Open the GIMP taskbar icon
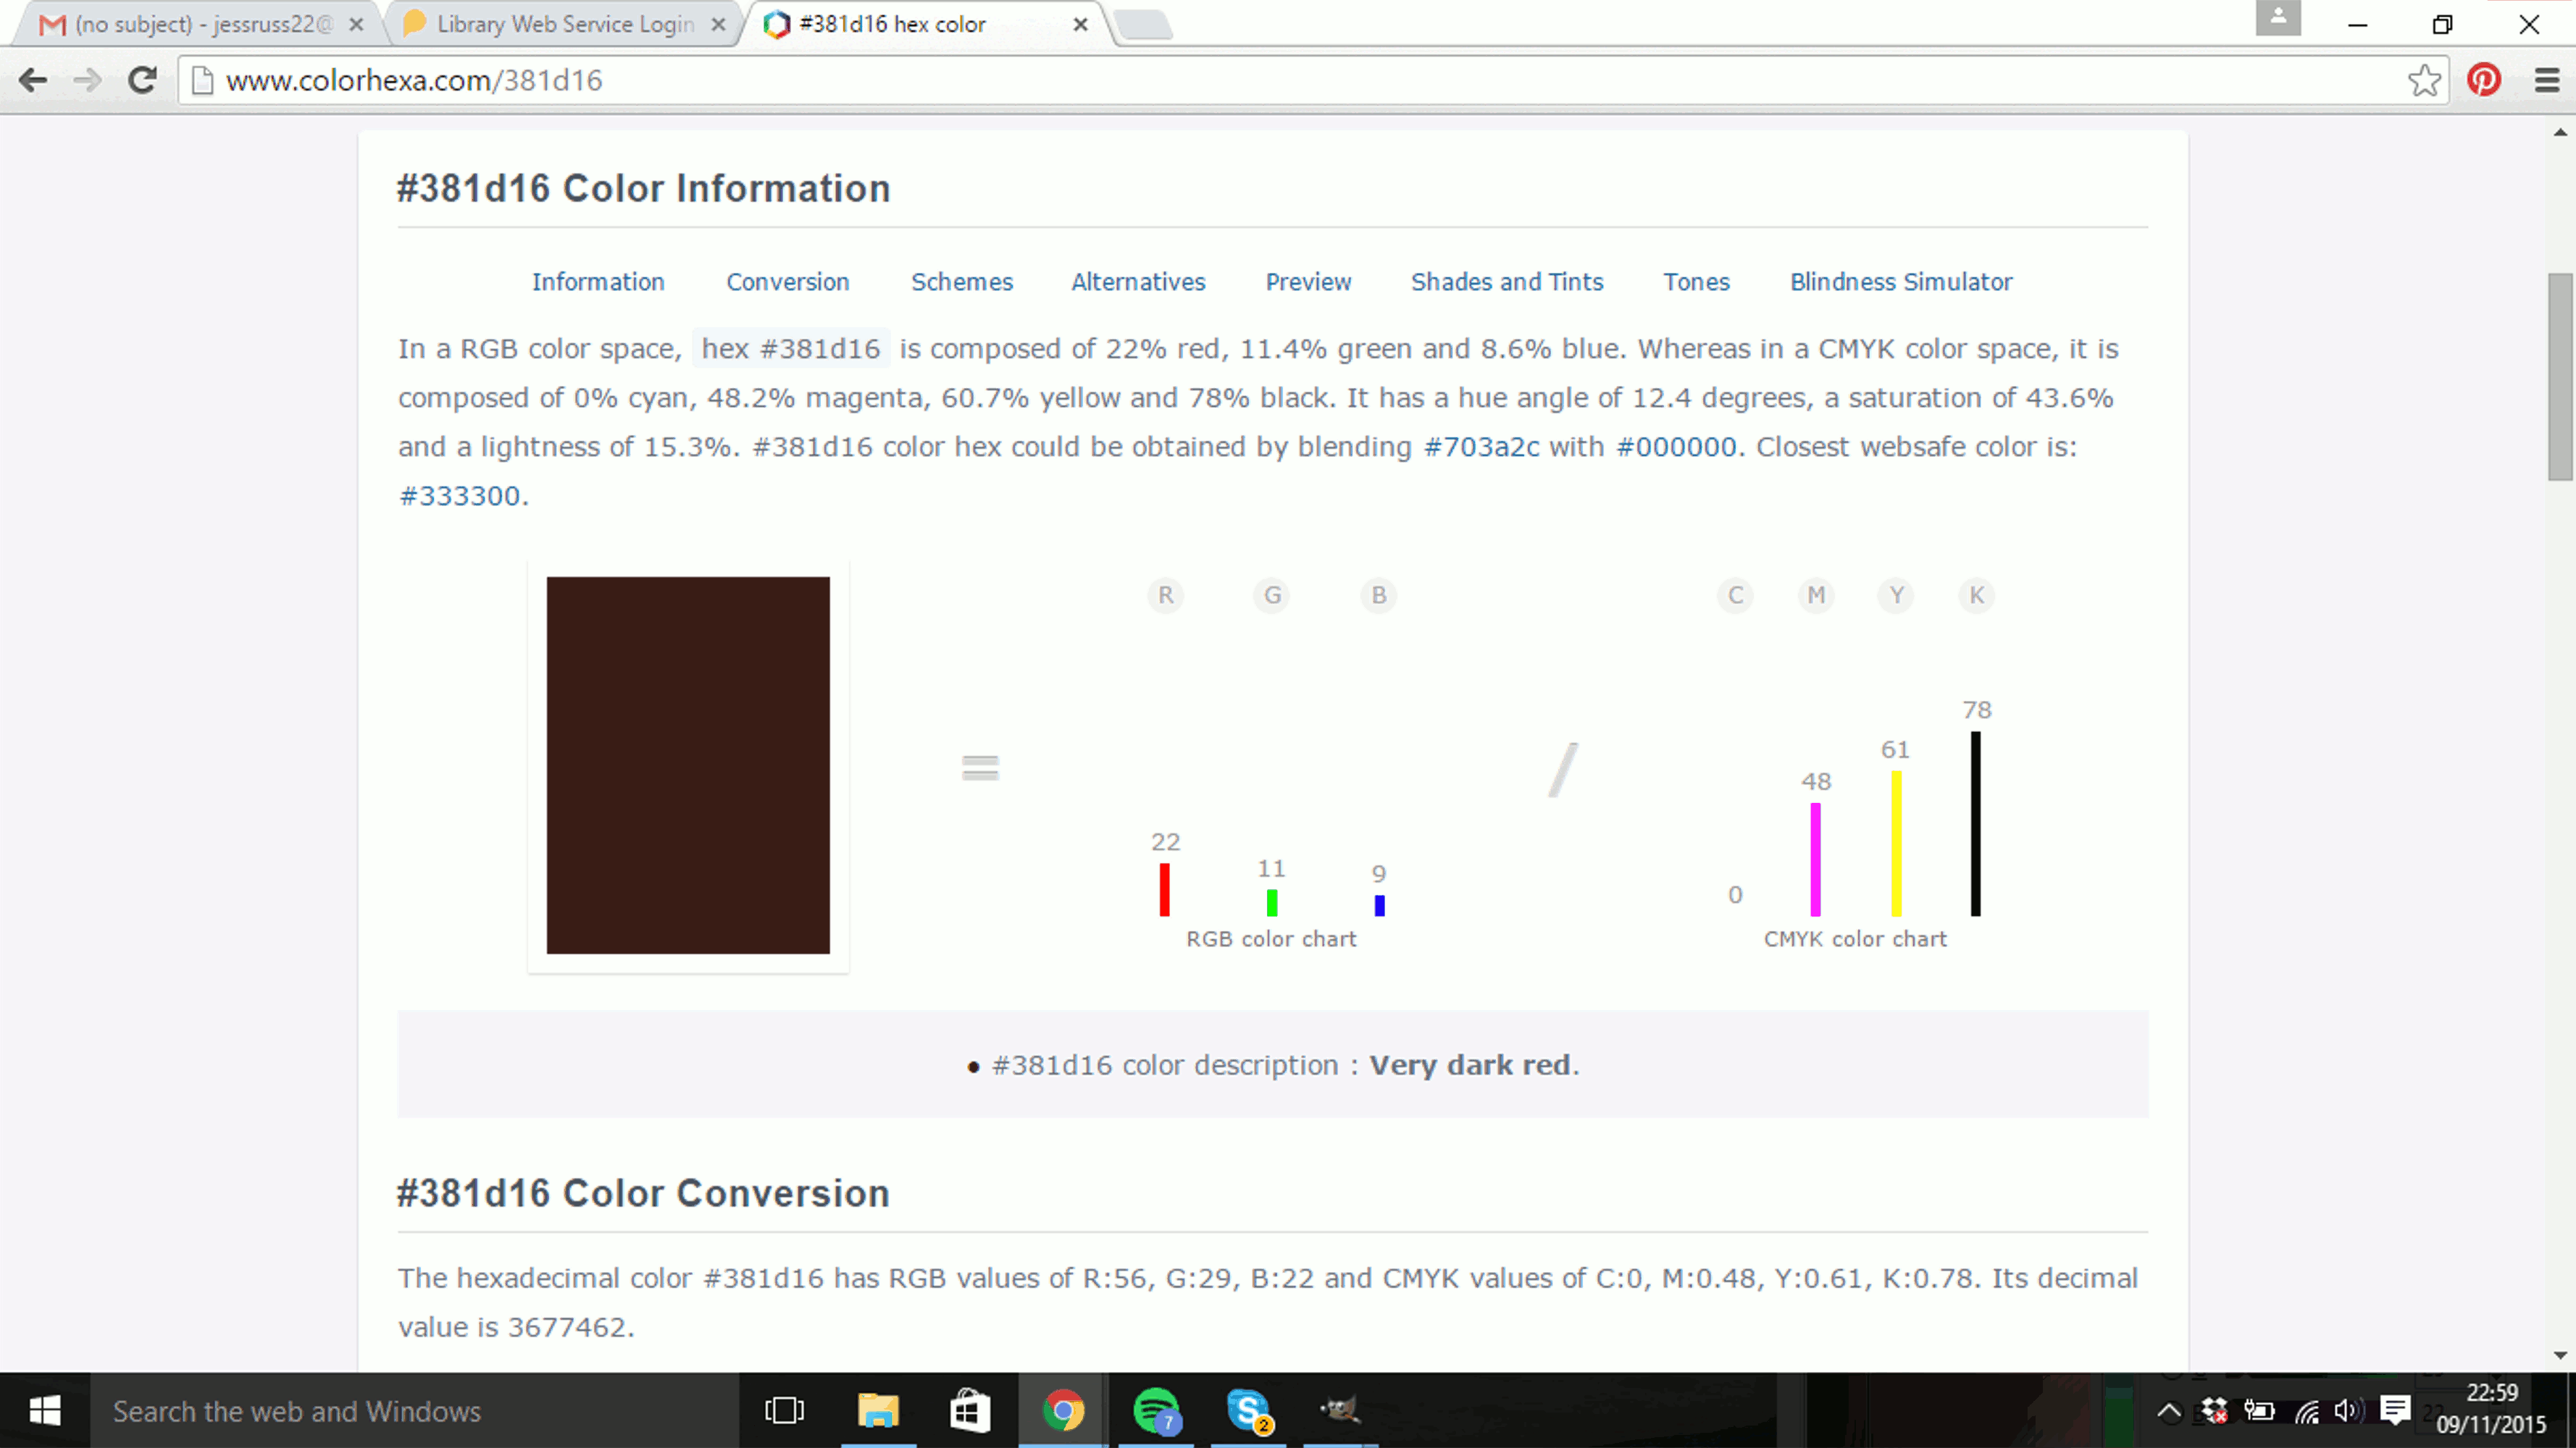The height and width of the screenshot is (1448, 2576). click(1340, 1411)
